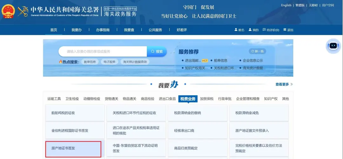Switch language to English
The width and height of the screenshot is (343, 159).
tap(286, 5)
